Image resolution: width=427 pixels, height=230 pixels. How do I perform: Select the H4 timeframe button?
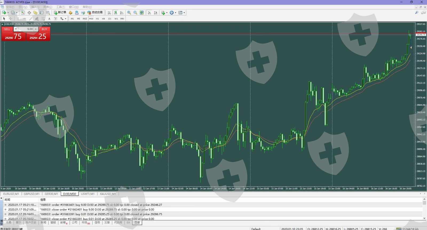[x=104, y=19]
